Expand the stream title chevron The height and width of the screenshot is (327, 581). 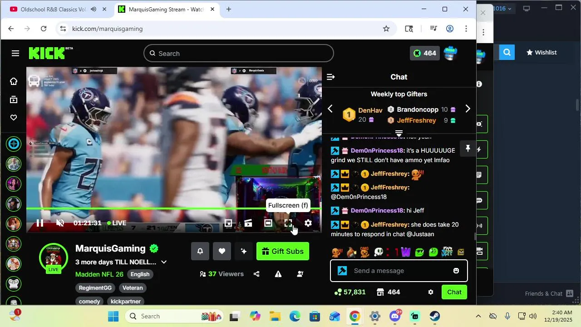(x=164, y=262)
